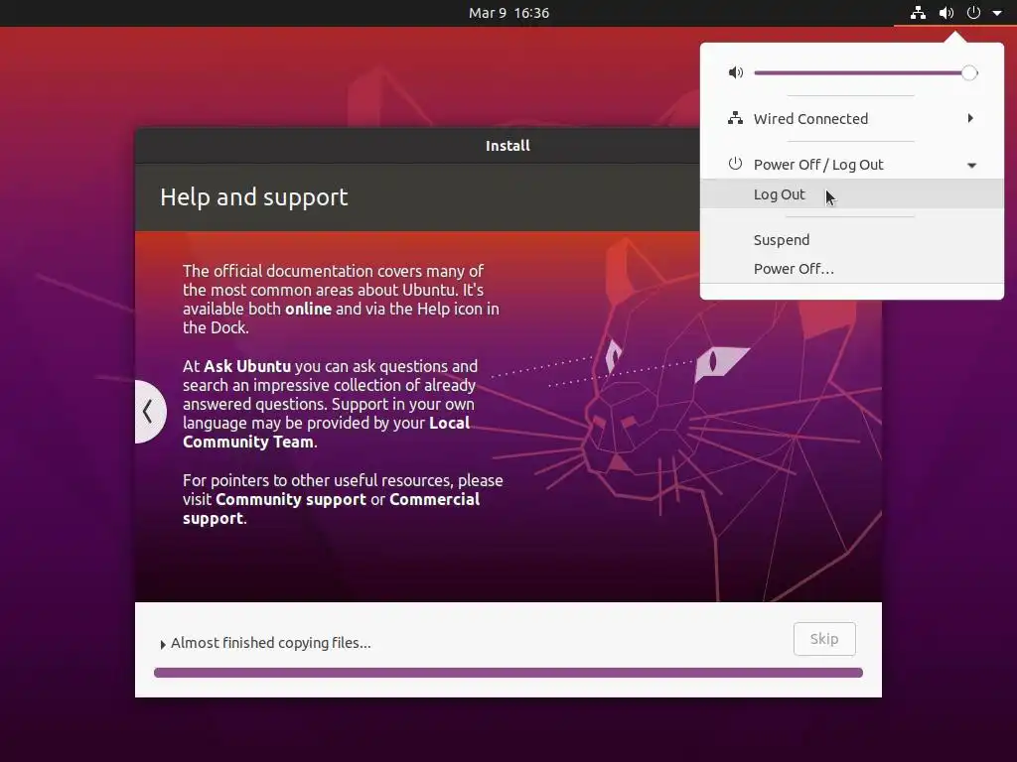The height and width of the screenshot is (762, 1017).
Task: Expand details triangle beside copying files status
Action: pos(163,644)
